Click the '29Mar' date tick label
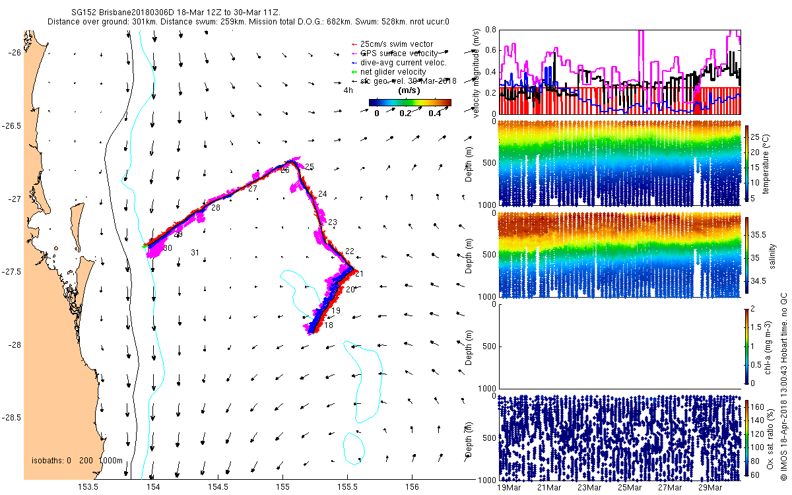 tap(710, 487)
